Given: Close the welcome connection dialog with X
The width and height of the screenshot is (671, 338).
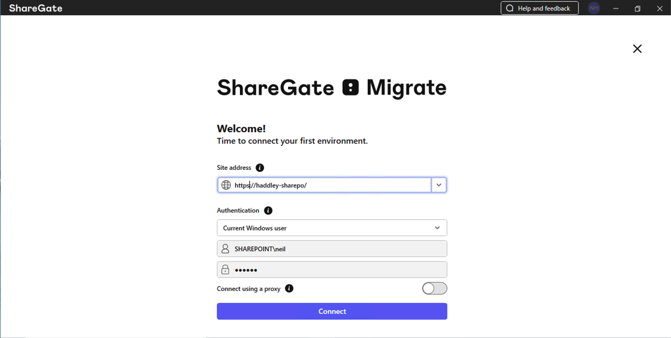Looking at the screenshot, I should [x=637, y=49].
